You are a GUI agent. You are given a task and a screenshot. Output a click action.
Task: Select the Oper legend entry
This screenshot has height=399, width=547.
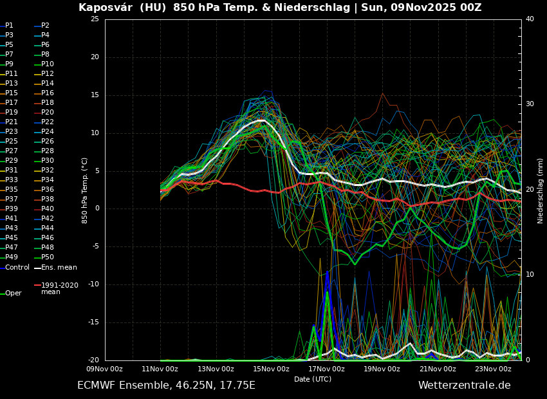pos(14,293)
